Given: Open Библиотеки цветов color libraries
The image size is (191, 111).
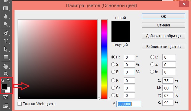Looking at the screenshot, I should tap(164, 46).
